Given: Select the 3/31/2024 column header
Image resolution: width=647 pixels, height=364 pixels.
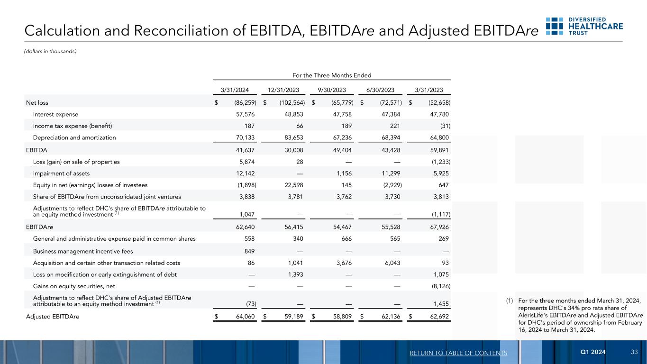Looking at the screenshot, I should (x=235, y=90).
